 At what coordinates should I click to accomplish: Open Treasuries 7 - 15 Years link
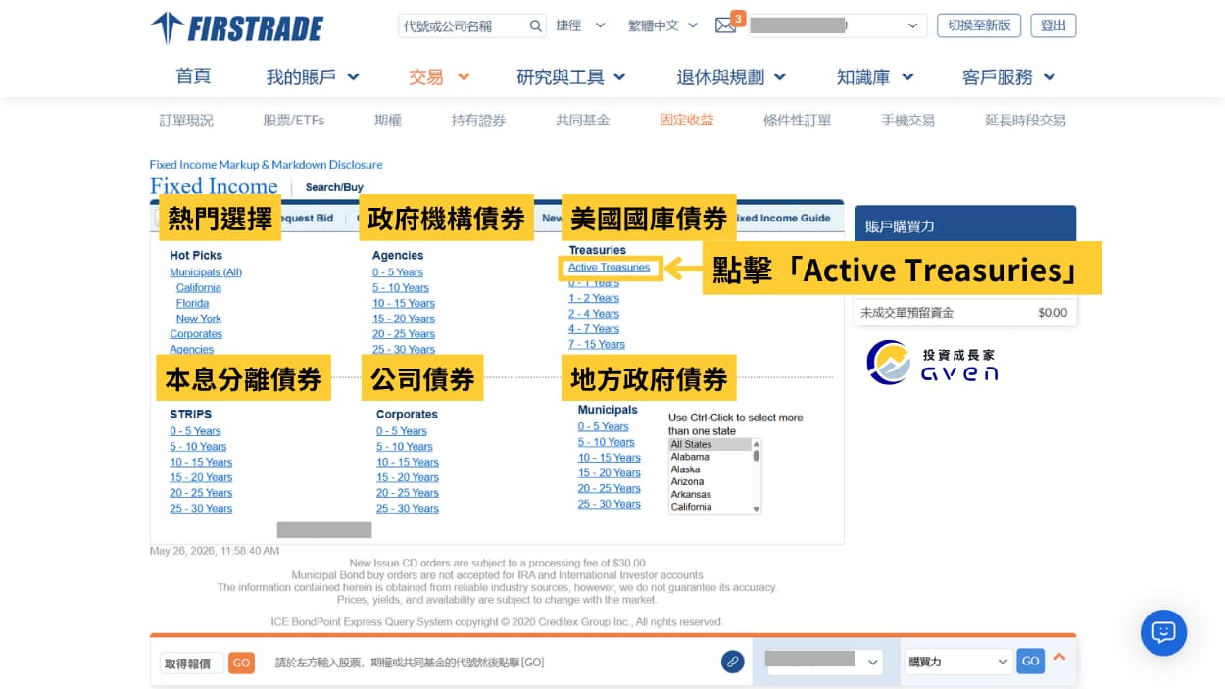coord(597,344)
